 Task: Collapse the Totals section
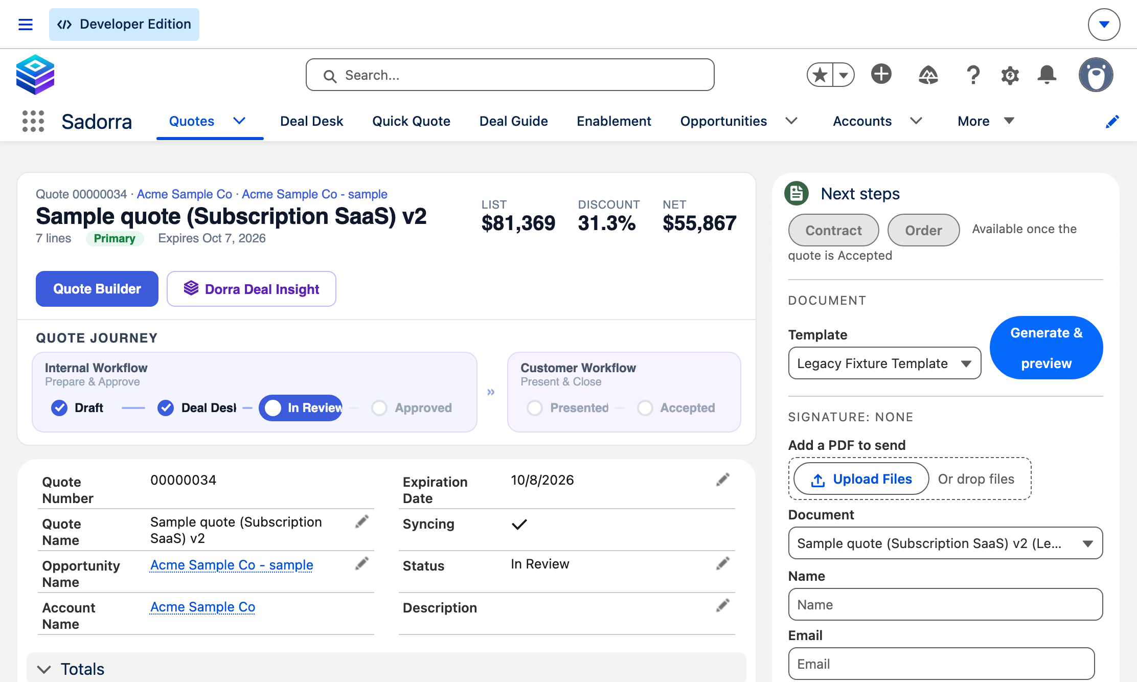tap(386, 668)
